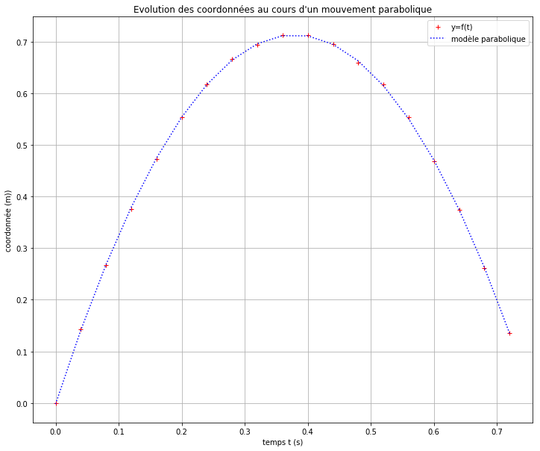The image size is (540, 451).
Task: Click the y-axis tick label 0.7
Action: click(22, 43)
